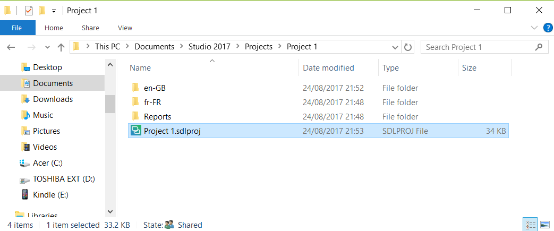
Task: Click the Kindle (E:) drive icon
Action: 24,194
